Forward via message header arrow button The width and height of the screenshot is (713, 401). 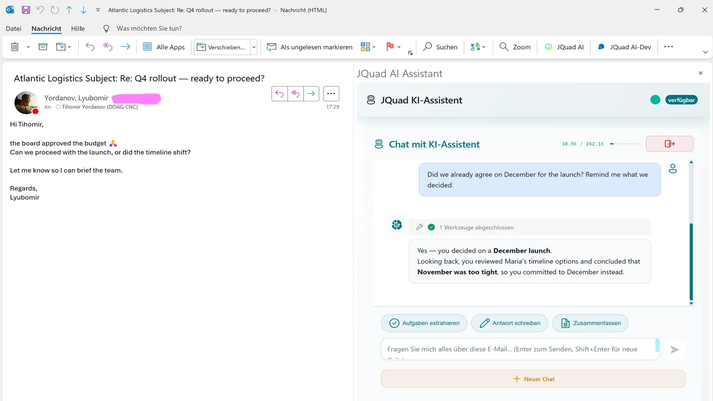[x=311, y=93]
